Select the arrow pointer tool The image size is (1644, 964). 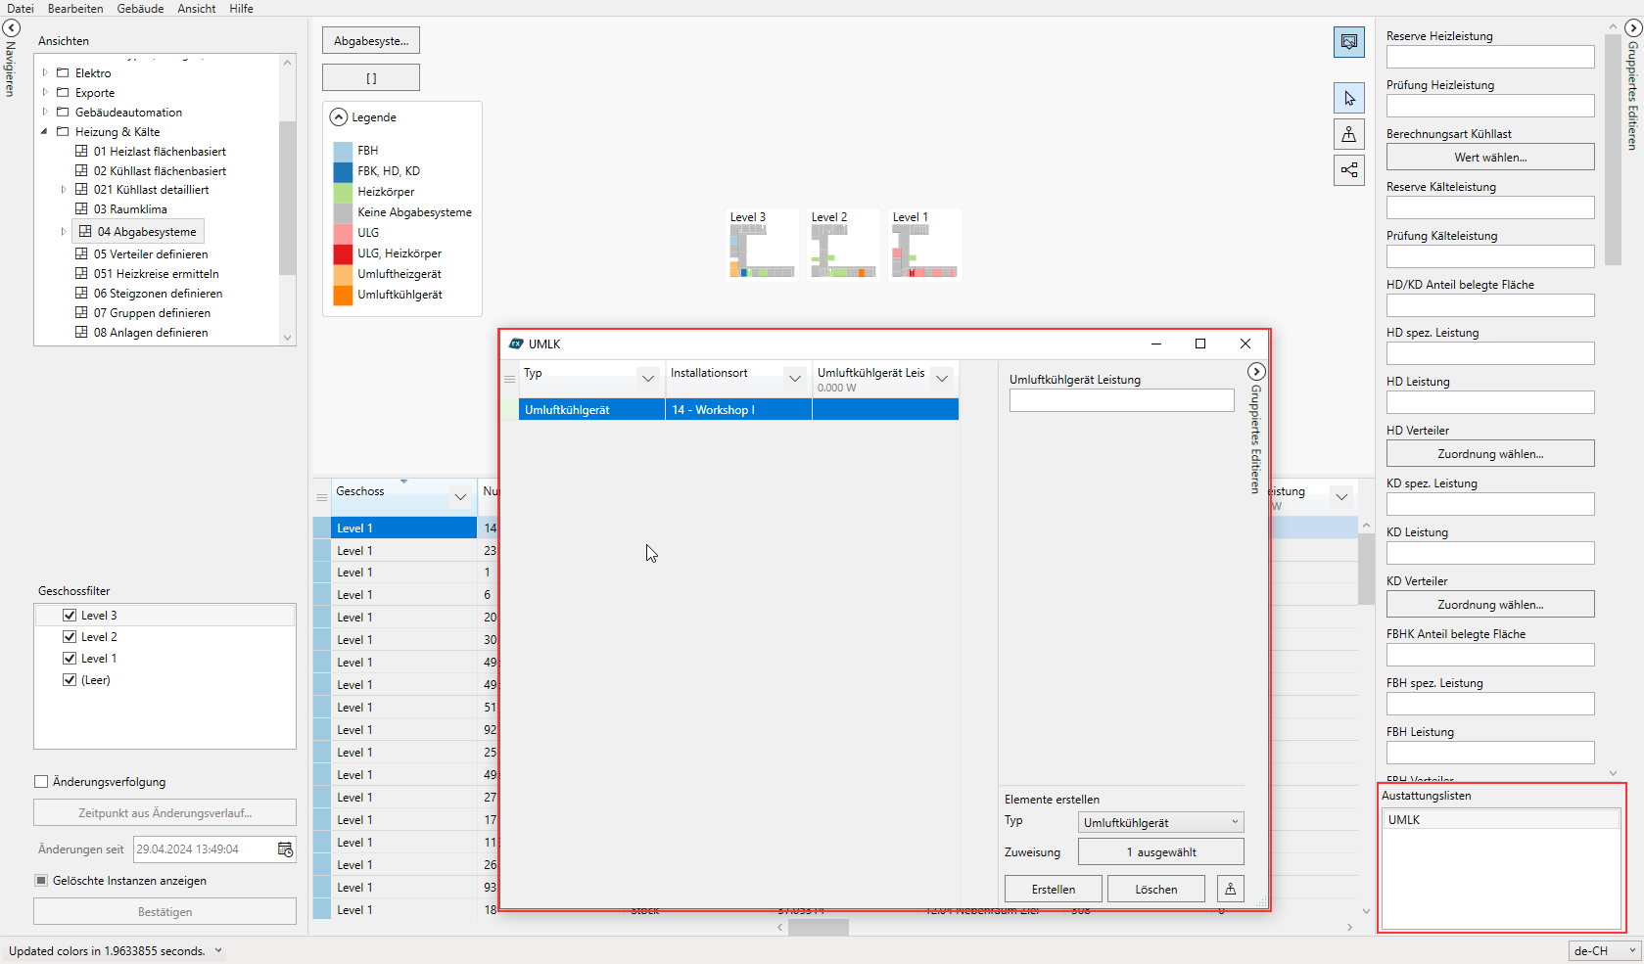pos(1348,98)
